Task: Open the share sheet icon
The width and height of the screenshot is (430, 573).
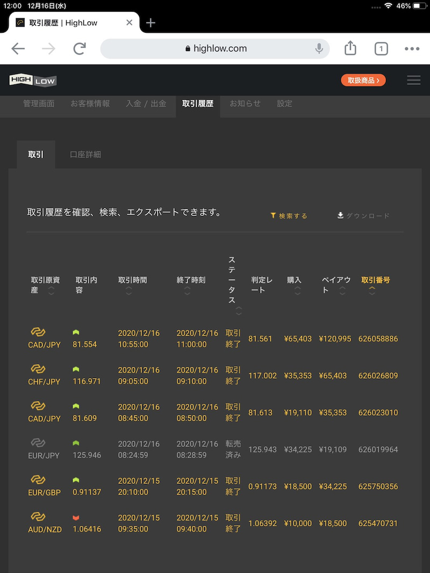Action: point(350,48)
